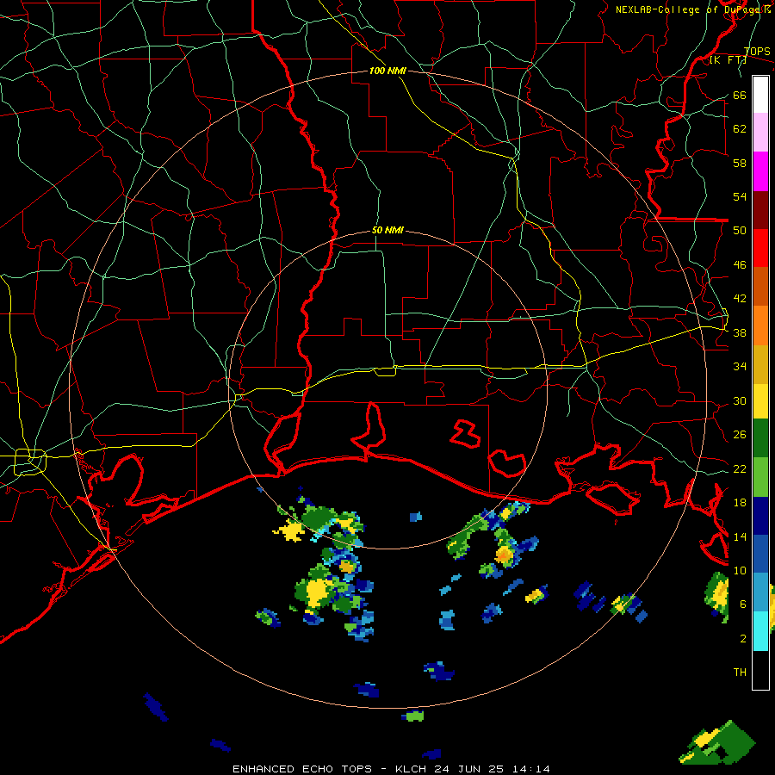Click the 46 value on legend
775x775 pixels.
click(x=740, y=265)
